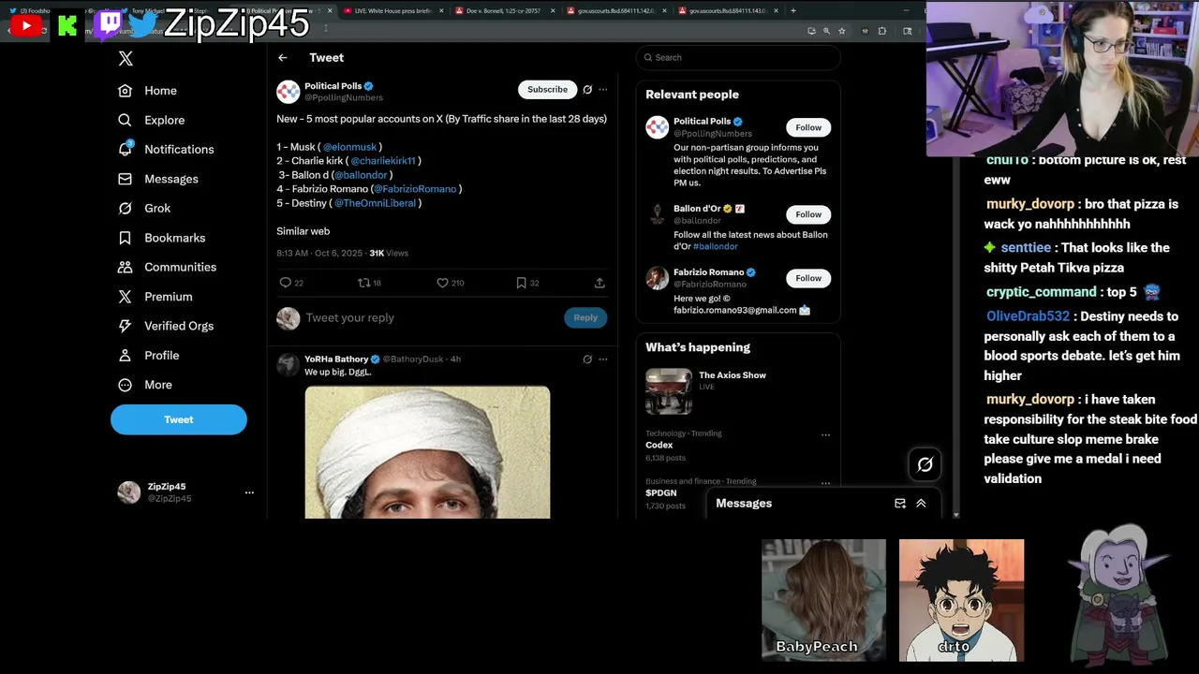Click the new message icon in Messages bar
Viewport: 1199px width, 674px height.
(x=900, y=504)
